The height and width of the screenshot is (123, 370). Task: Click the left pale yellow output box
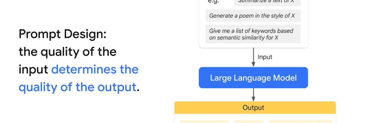tap(204, 121)
